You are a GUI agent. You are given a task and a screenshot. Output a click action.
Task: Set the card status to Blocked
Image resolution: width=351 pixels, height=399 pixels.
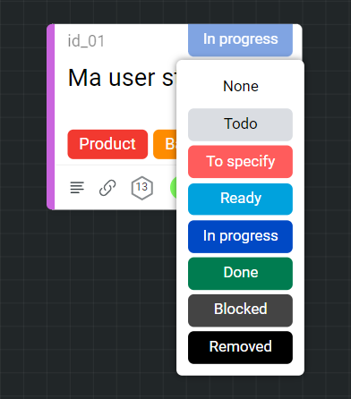[x=240, y=310]
